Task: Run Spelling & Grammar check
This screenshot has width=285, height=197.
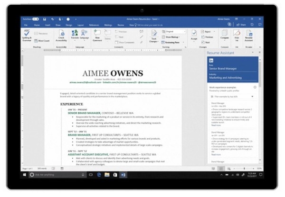Action: [27, 36]
